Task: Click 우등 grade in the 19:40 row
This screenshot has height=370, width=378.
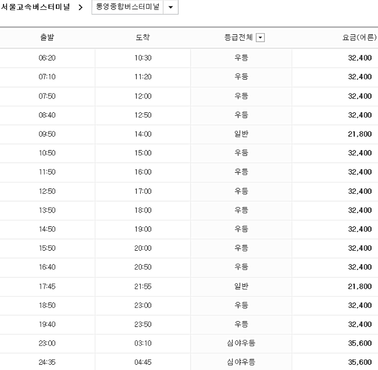Action: (x=241, y=324)
